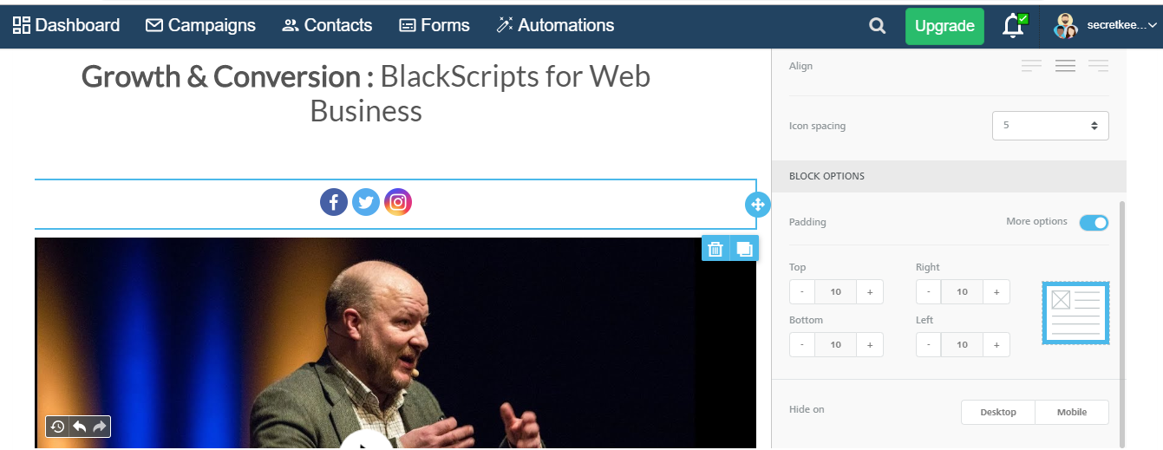Click the green Upgrade button

point(944,26)
